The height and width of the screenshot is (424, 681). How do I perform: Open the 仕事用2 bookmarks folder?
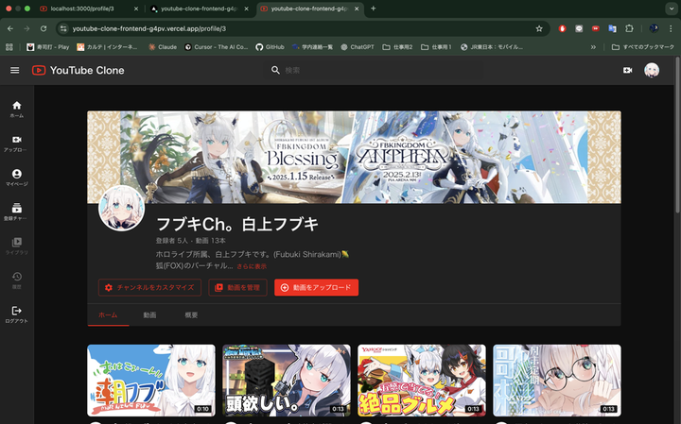[x=397, y=47]
